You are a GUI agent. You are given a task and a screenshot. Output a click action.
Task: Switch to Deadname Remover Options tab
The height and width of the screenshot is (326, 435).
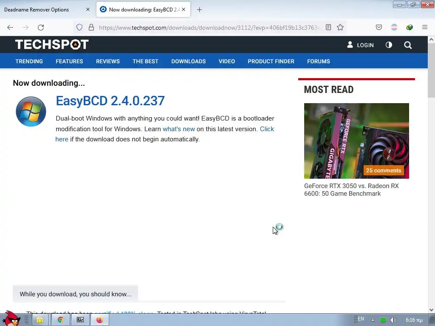click(37, 10)
